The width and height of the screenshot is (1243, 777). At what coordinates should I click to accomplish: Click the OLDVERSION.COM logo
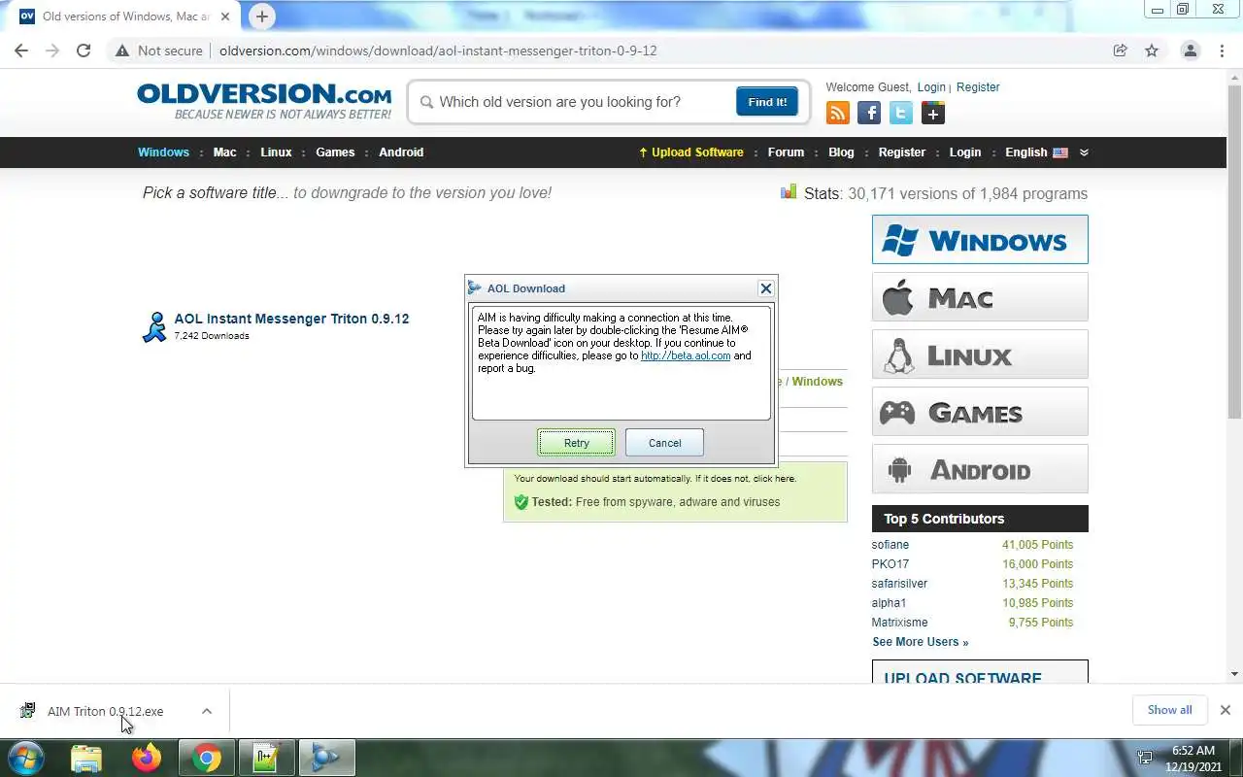click(x=264, y=100)
